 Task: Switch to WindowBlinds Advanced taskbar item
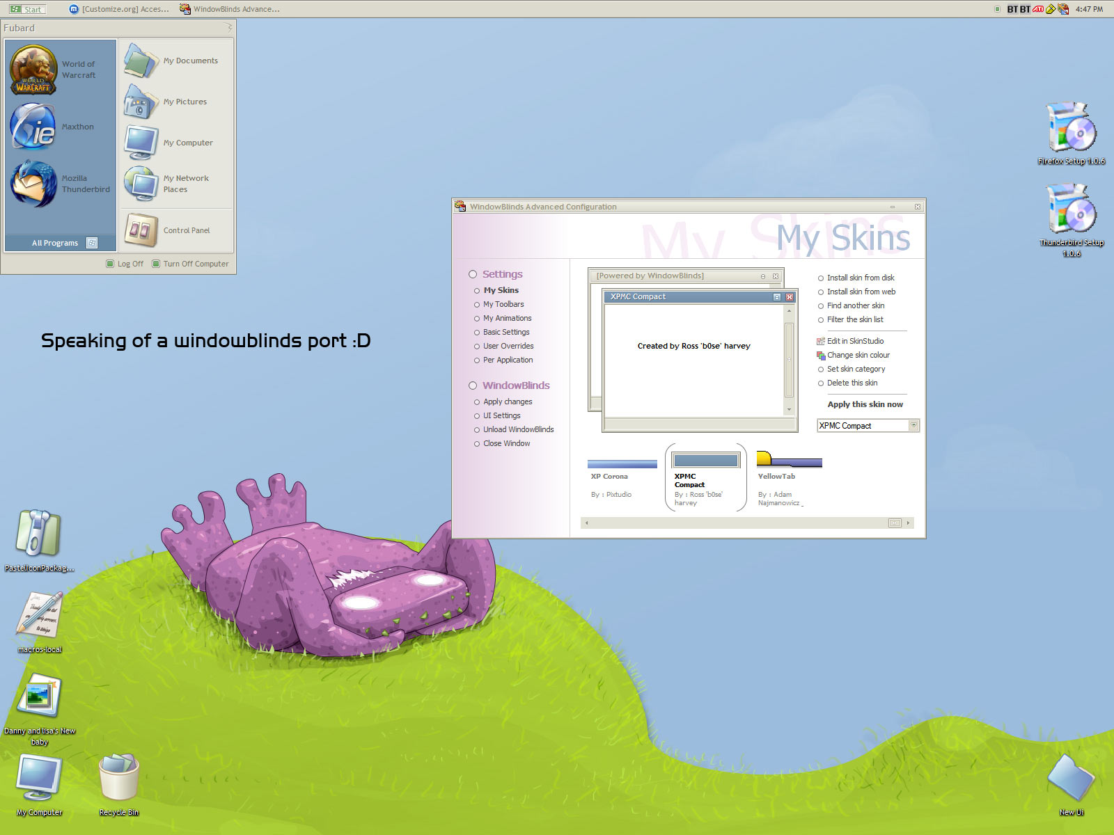point(230,9)
